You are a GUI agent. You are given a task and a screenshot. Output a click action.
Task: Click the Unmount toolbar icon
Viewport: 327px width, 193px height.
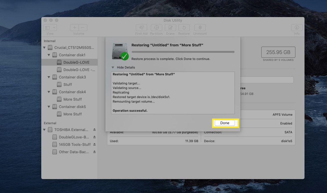pyautogui.click(x=200, y=28)
